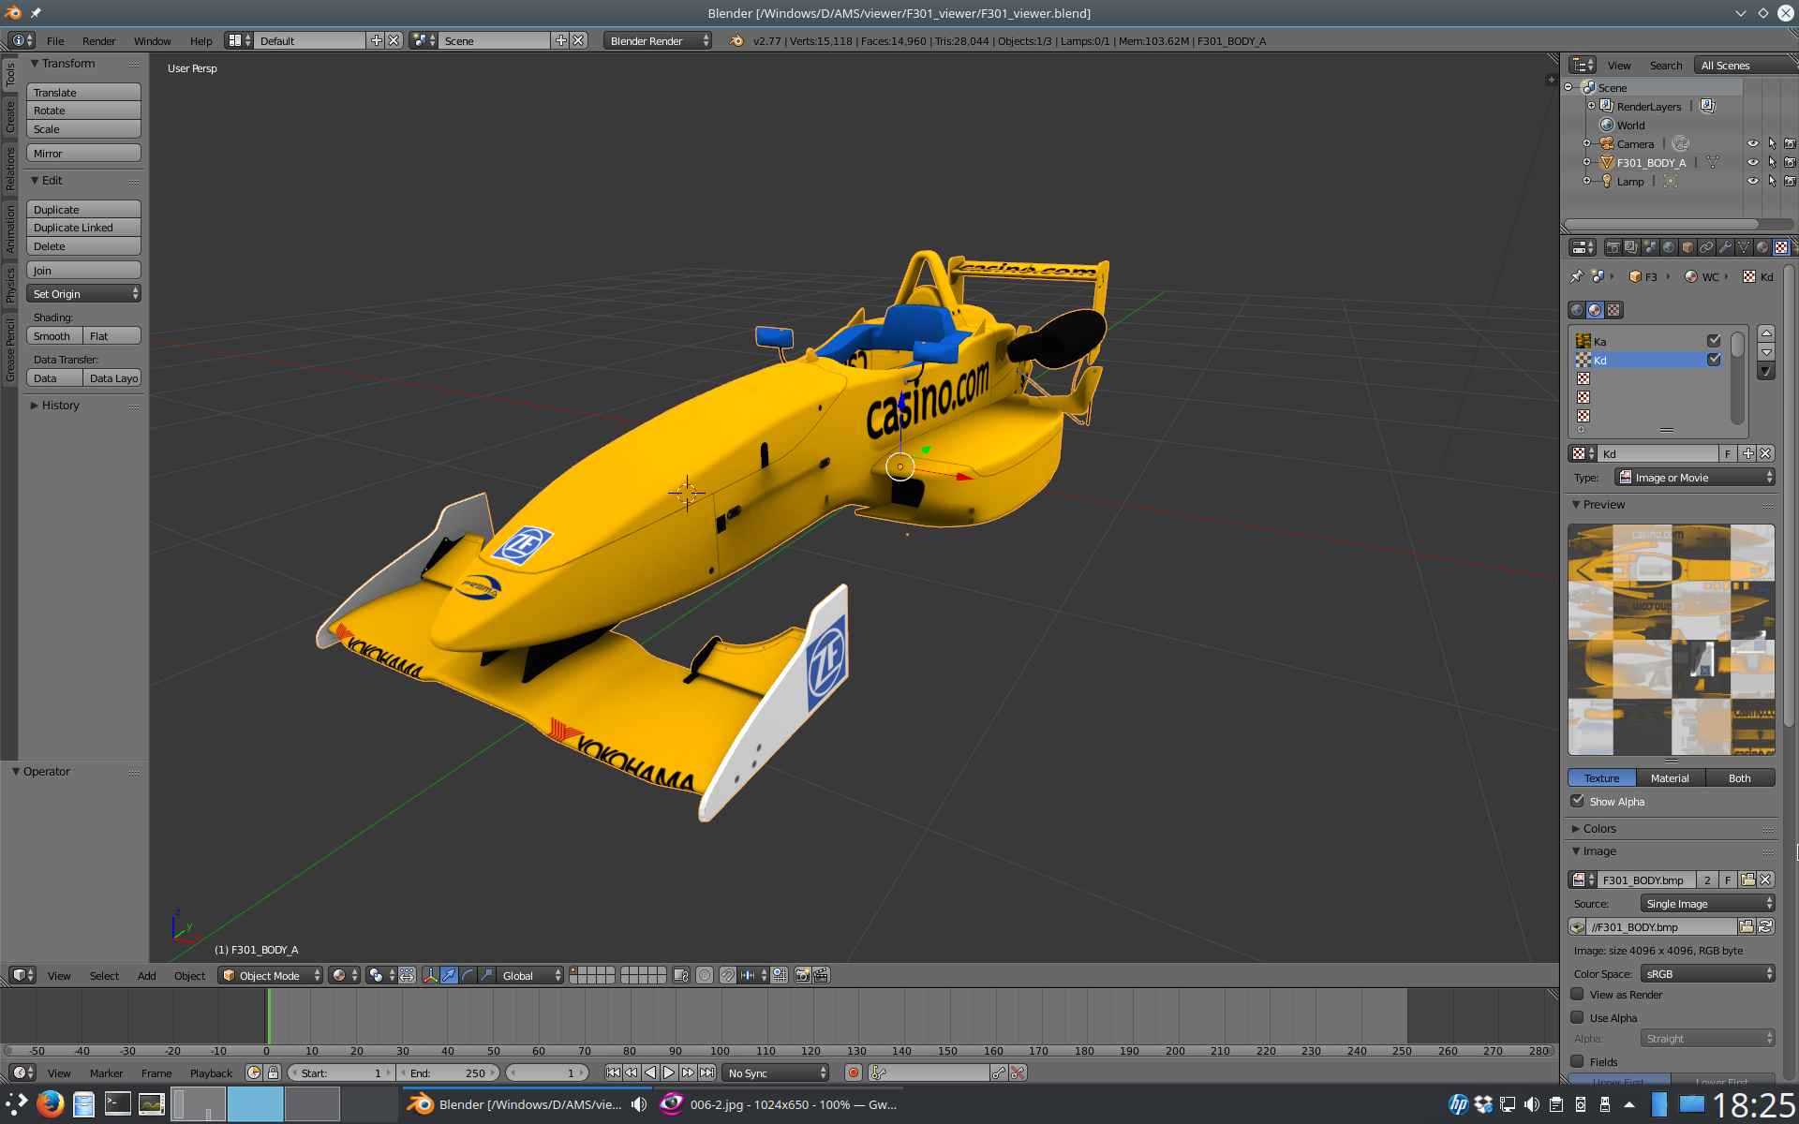This screenshot has width=1799, height=1124.
Task: Open file browser for image path
Action: click(x=1747, y=926)
